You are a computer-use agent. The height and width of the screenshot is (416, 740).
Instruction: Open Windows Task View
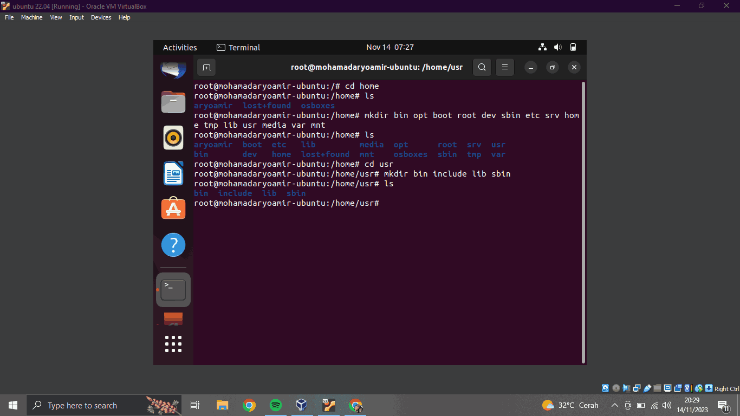click(195, 405)
